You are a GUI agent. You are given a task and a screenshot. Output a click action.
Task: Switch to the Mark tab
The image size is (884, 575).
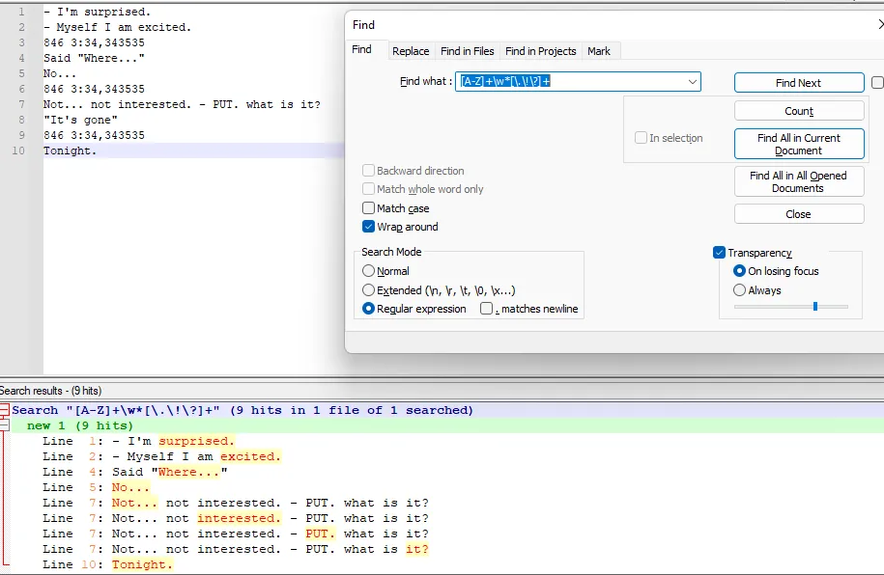(599, 51)
